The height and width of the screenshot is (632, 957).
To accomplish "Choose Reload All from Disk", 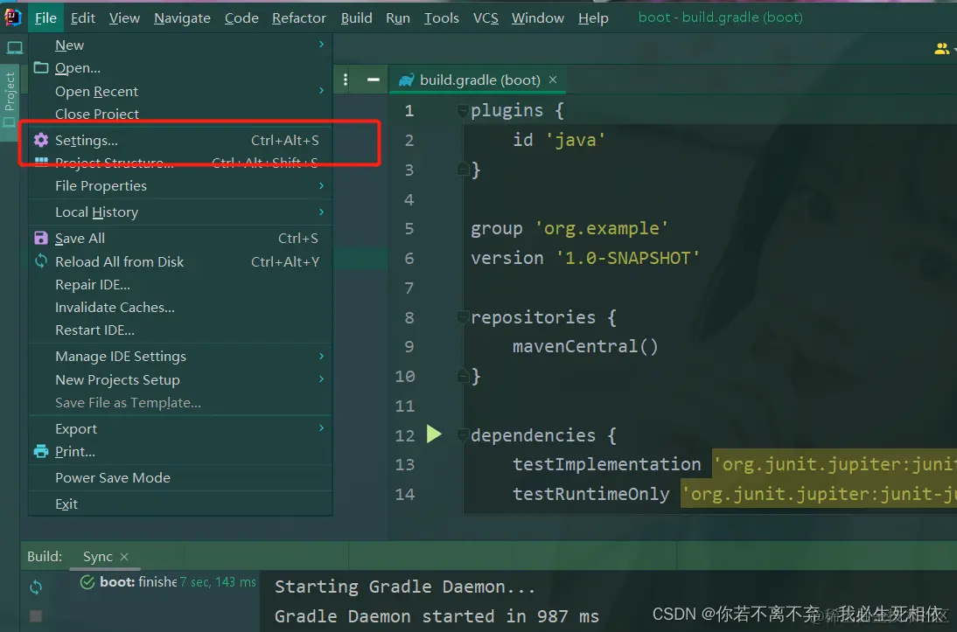I will tap(180, 261).
